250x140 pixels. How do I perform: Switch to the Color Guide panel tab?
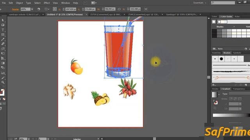(226, 16)
